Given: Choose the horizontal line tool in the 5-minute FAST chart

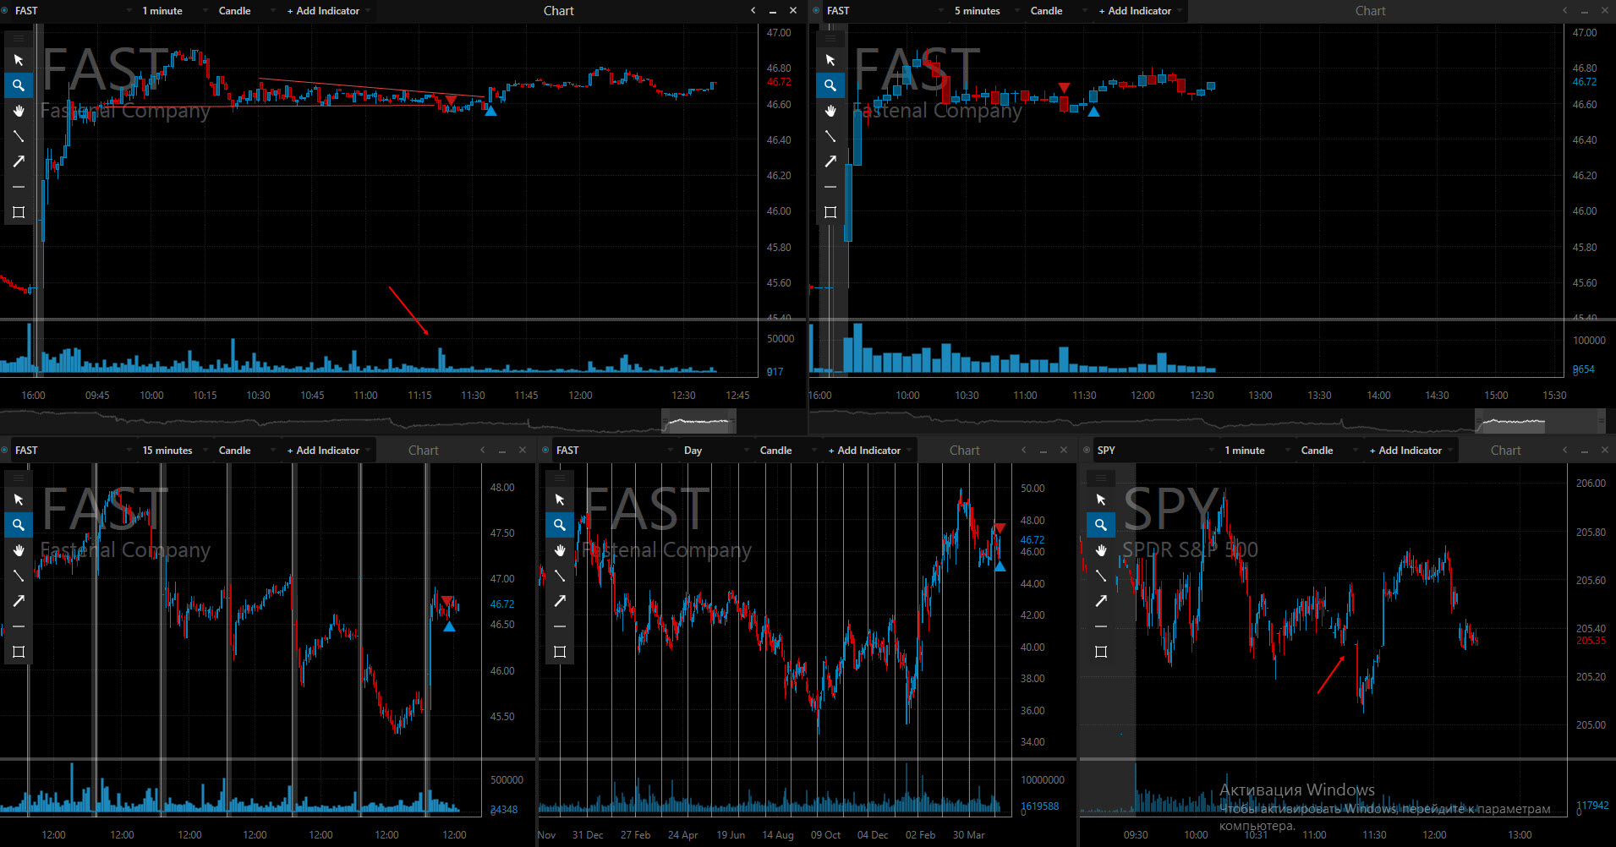Looking at the screenshot, I should tap(830, 187).
